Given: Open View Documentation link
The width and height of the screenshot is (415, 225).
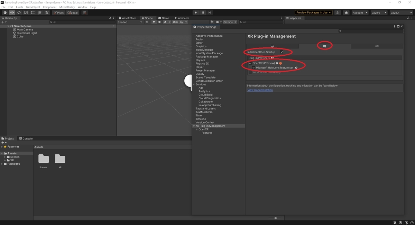Looking at the screenshot, I should click(260, 90).
